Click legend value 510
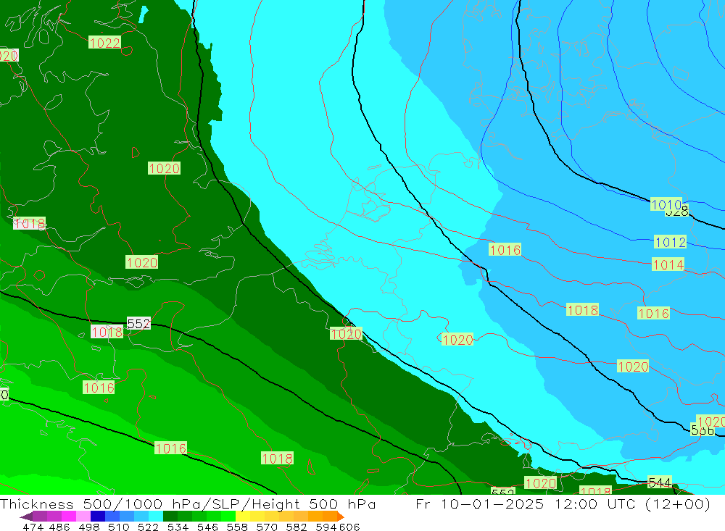Screen dimensions: 725x531 (x=118, y=527)
